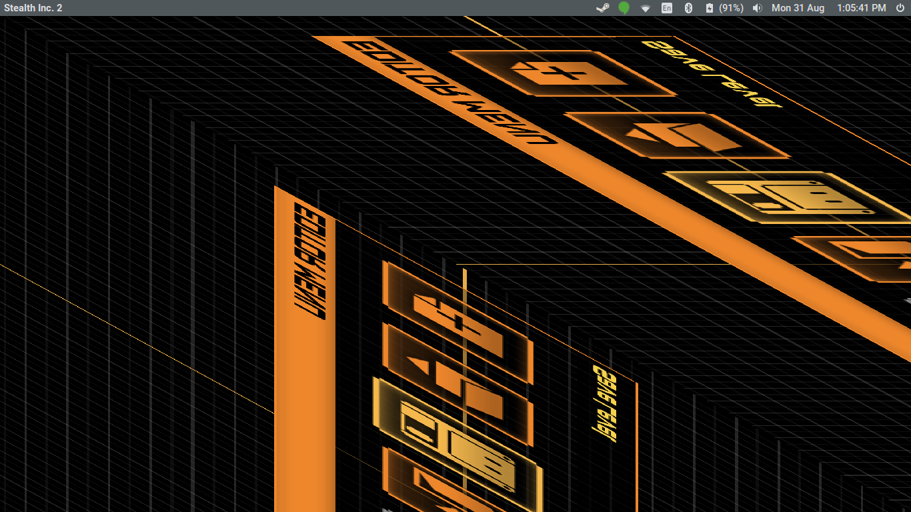
Task: Open the En keyboard layout indicator
Action: point(667,8)
